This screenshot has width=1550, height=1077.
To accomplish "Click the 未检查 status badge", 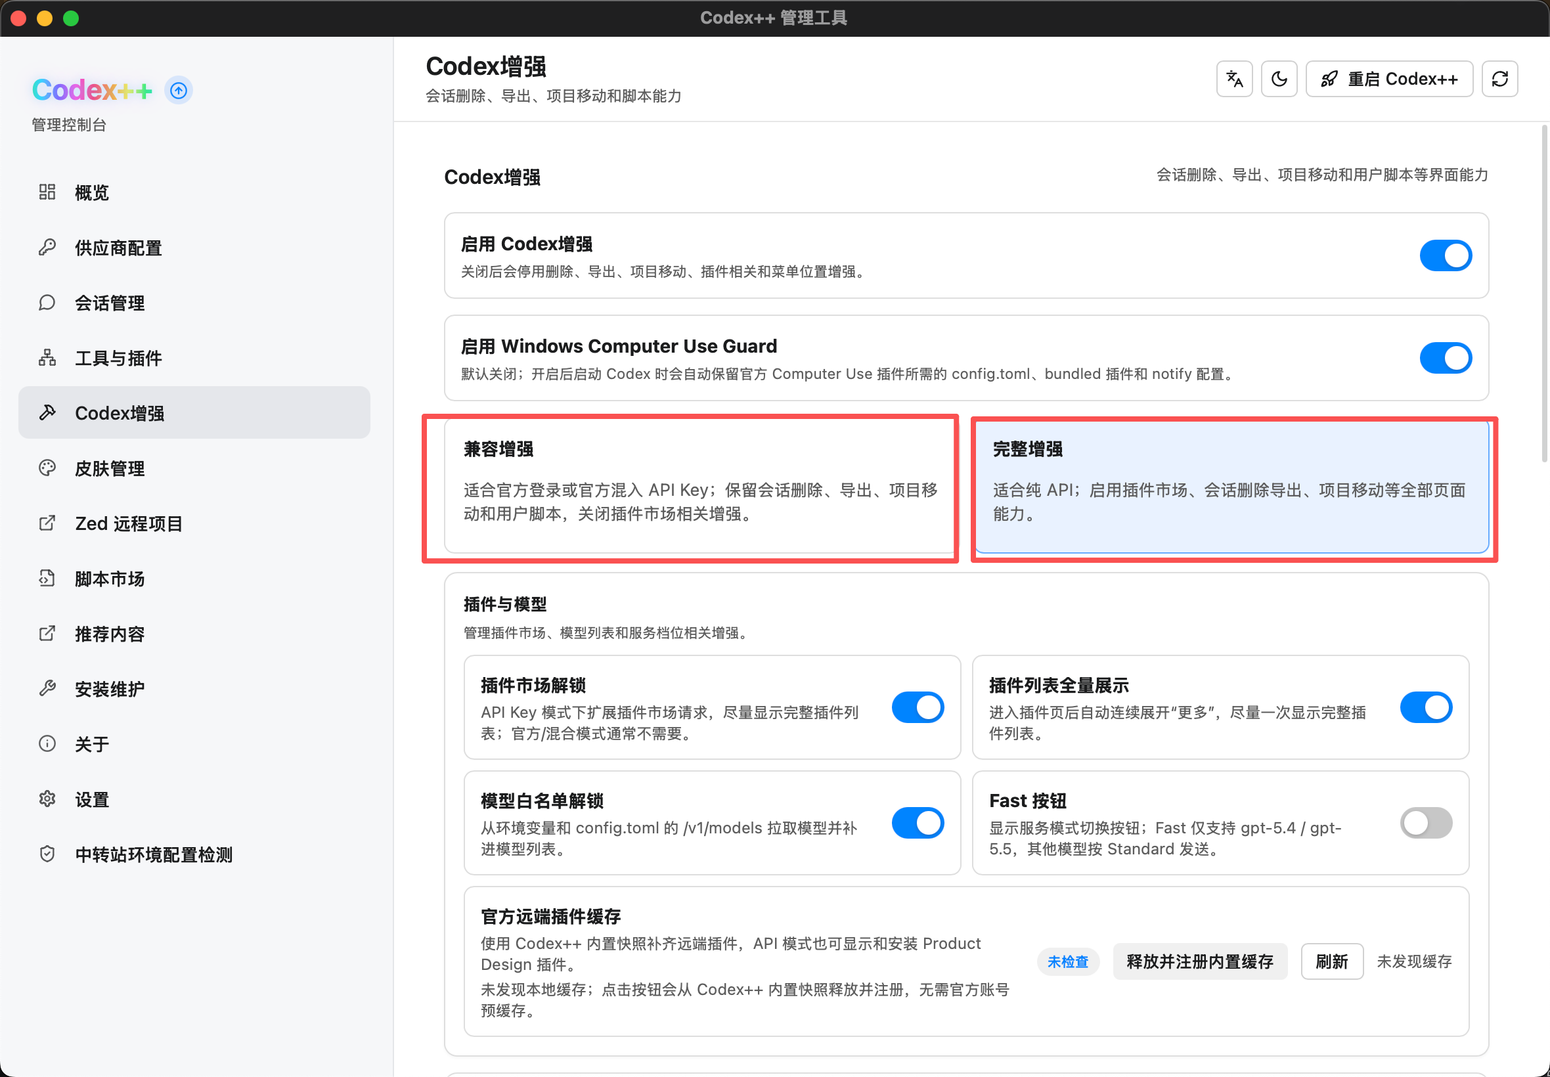I will [x=1067, y=962].
